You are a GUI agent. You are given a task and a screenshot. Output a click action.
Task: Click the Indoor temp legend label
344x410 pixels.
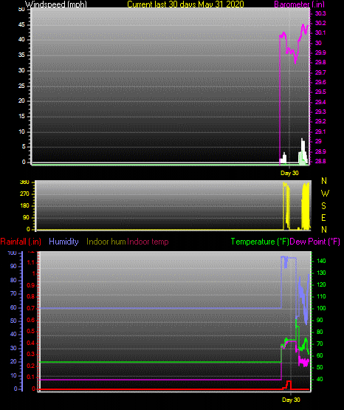point(148,242)
